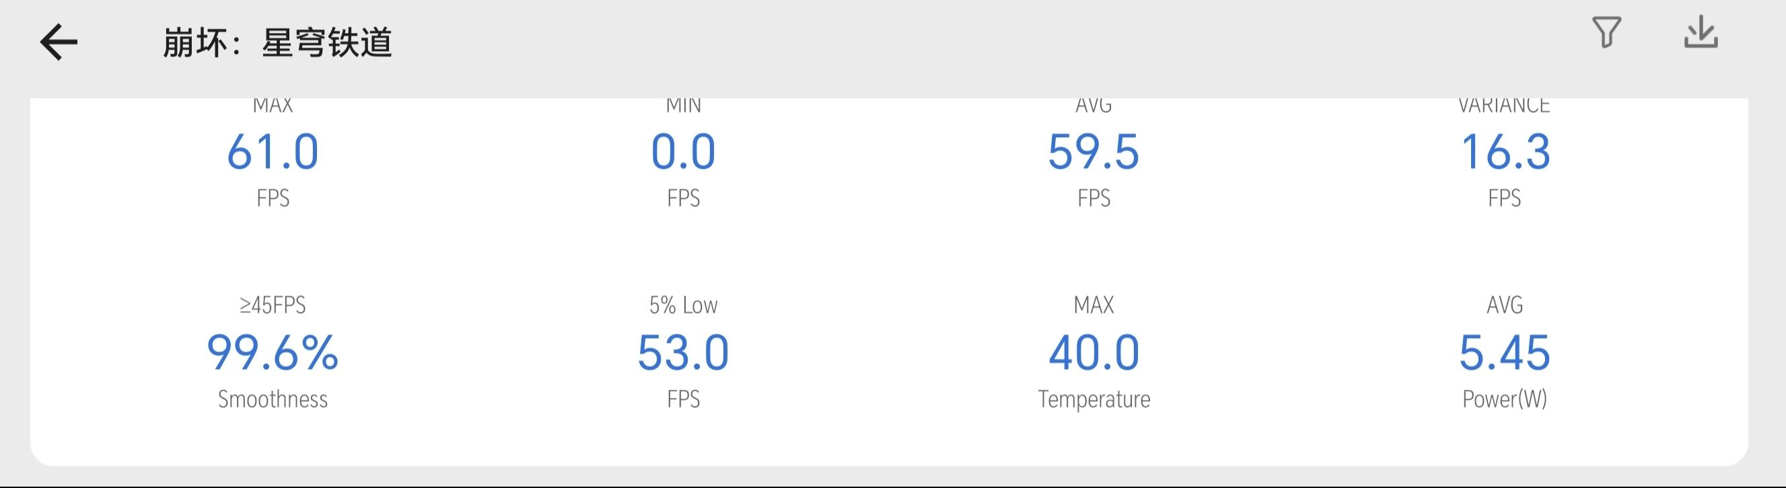Image resolution: width=1786 pixels, height=488 pixels.
Task: Click the Power(W) label
Action: [x=1505, y=399]
